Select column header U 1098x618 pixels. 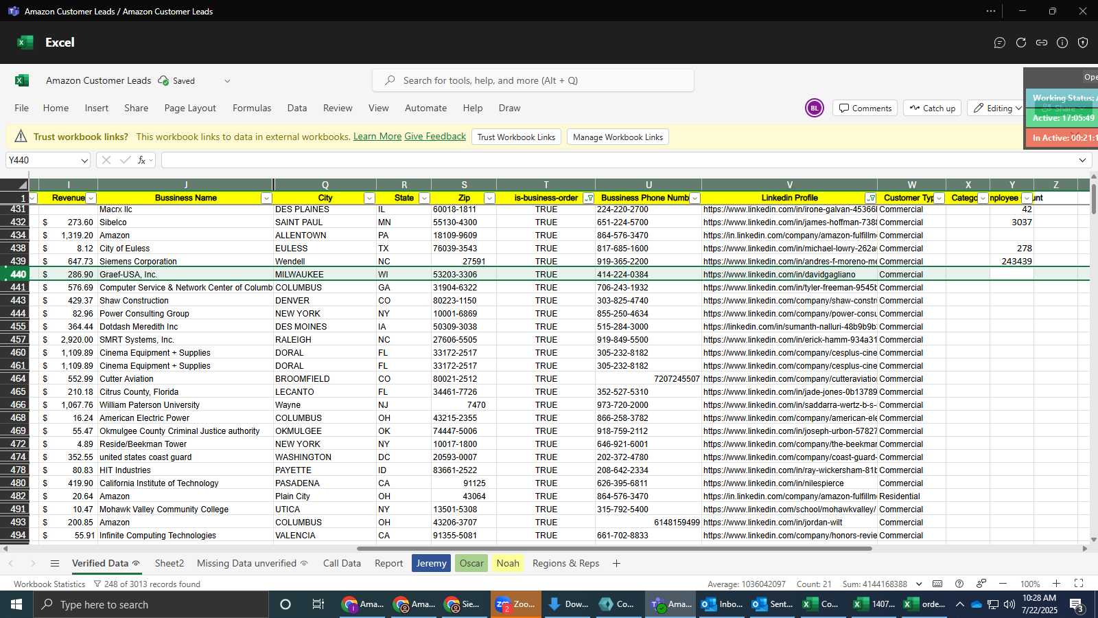[649, 185]
